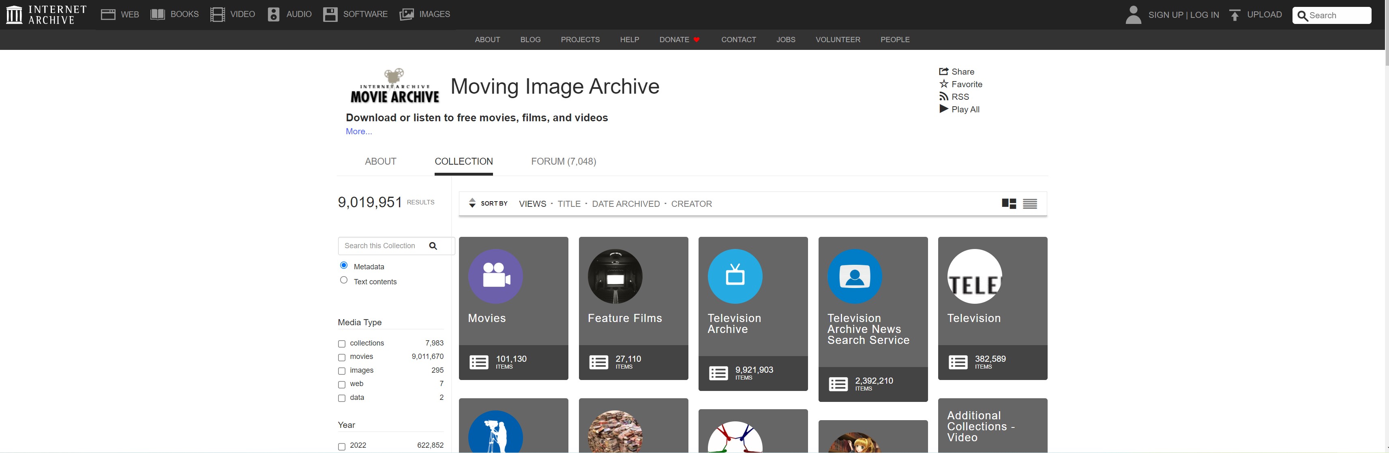Image resolution: width=1389 pixels, height=453 pixels.
Task: Click the Upload text link
Action: (x=1265, y=15)
